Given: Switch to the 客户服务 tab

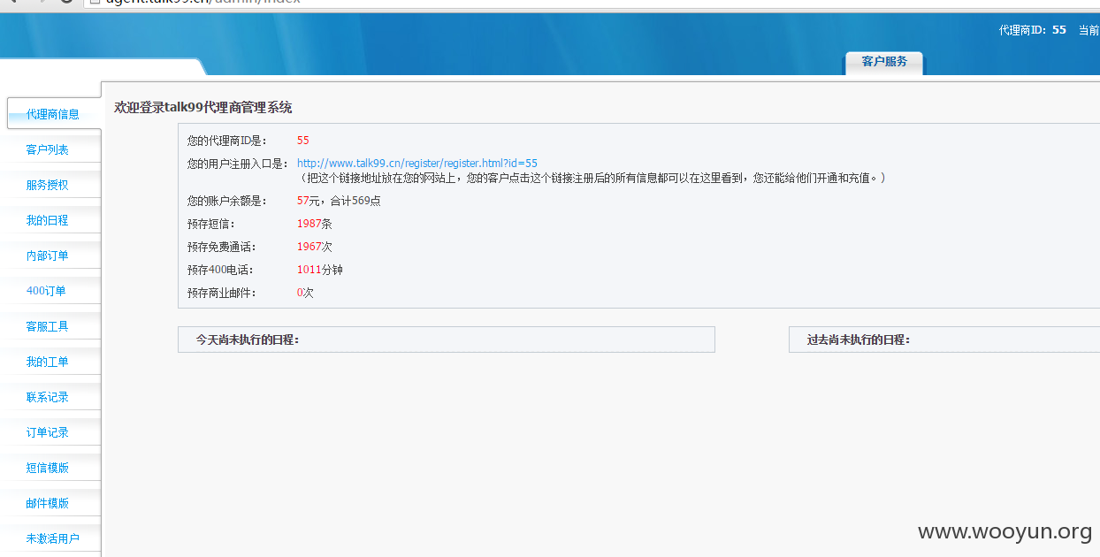Looking at the screenshot, I should (x=884, y=62).
